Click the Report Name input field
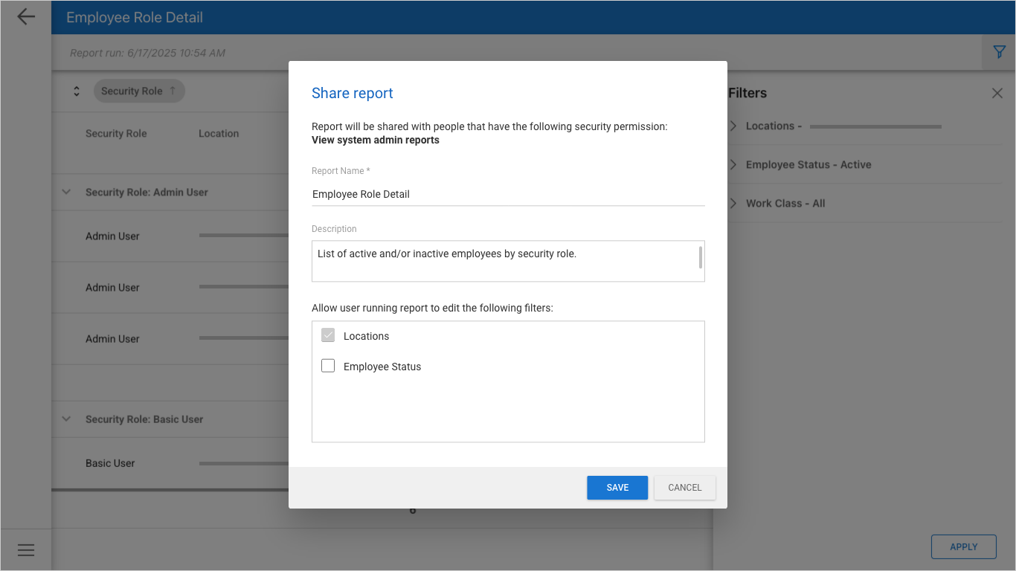The image size is (1016, 571). [508, 194]
